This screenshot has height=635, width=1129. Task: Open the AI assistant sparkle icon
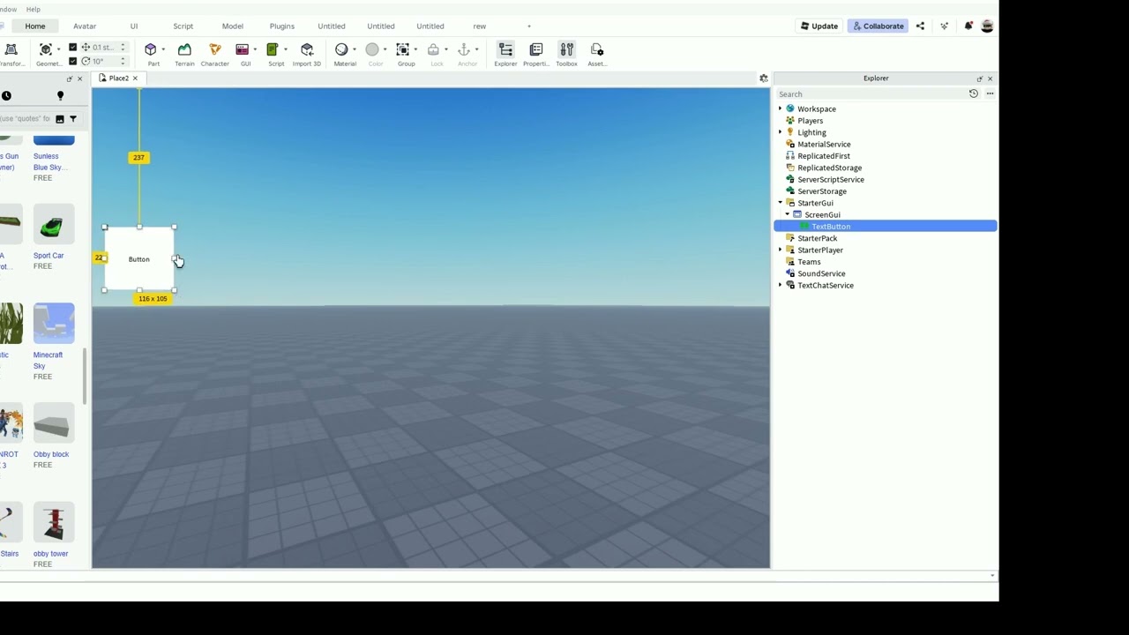coord(945,26)
